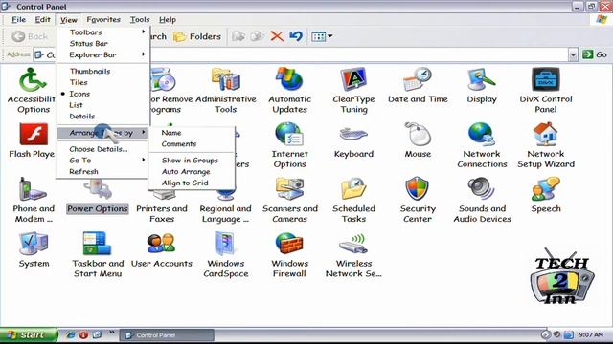Click the blue Undo toolbar icon
Image resolution: width=613 pixels, height=344 pixels.
(296, 36)
